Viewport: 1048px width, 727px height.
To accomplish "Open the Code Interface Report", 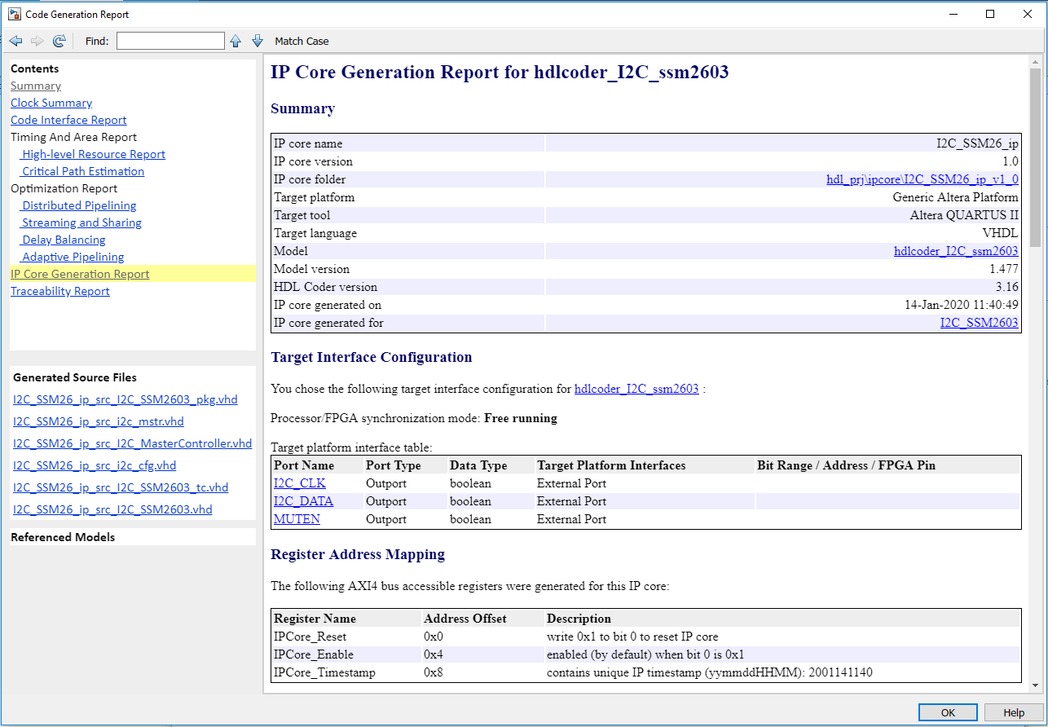I will (68, 120).
